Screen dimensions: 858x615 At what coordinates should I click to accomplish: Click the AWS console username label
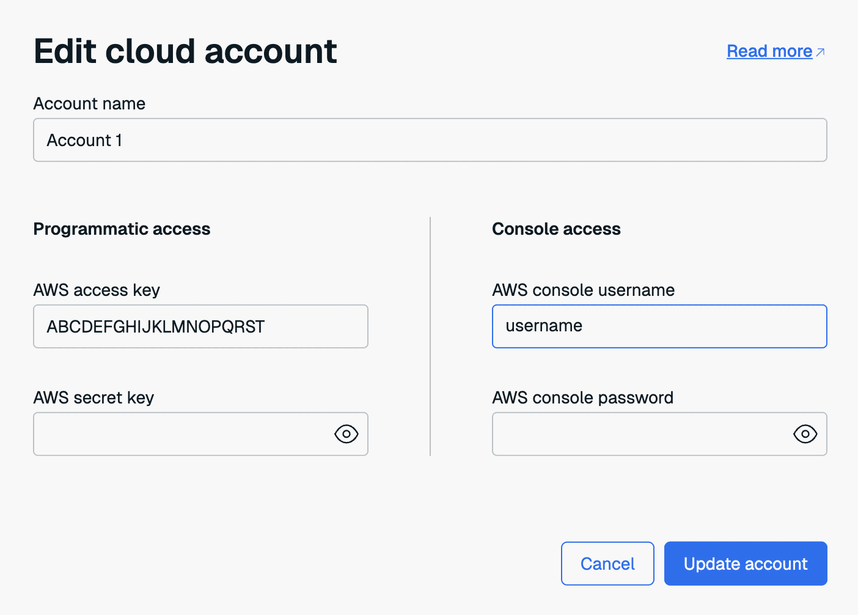[x=583, y=290]
